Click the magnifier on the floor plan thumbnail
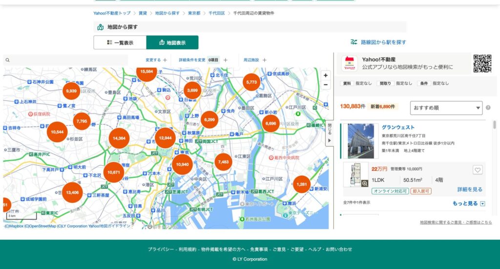Image resolution: width=500 pixels, height=269 pixels. (364, 183)
